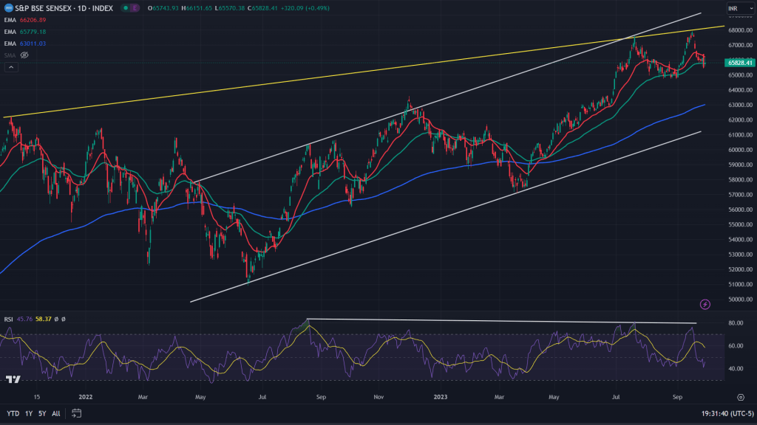Collapse the indicator legend with the arrow

coord(10,66)
